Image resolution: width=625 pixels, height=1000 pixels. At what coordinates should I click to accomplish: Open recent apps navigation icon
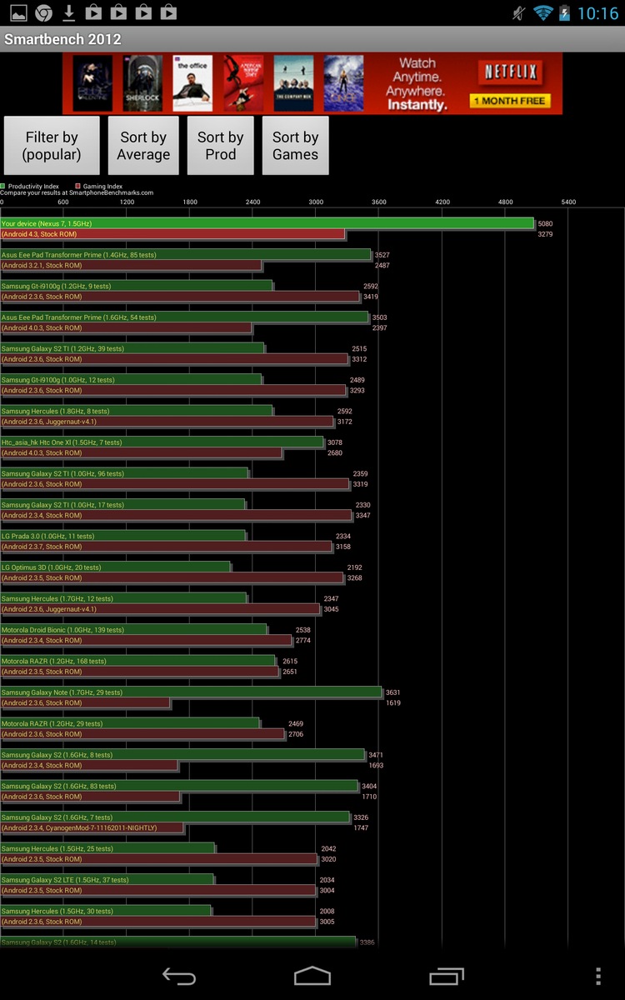pyautogui.click(x=447, y=976)
